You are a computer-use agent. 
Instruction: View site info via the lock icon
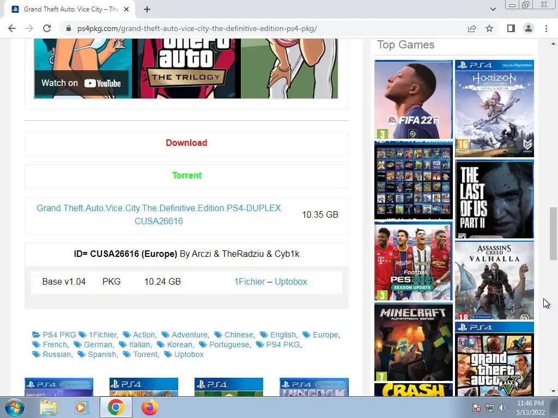click(69, 28)
